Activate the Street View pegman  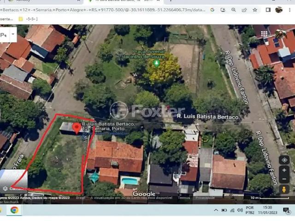[284, 189]
